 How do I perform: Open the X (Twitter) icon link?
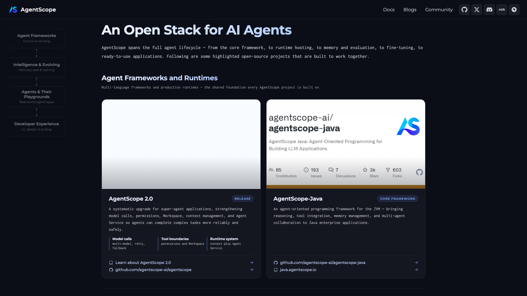[477, 10]
